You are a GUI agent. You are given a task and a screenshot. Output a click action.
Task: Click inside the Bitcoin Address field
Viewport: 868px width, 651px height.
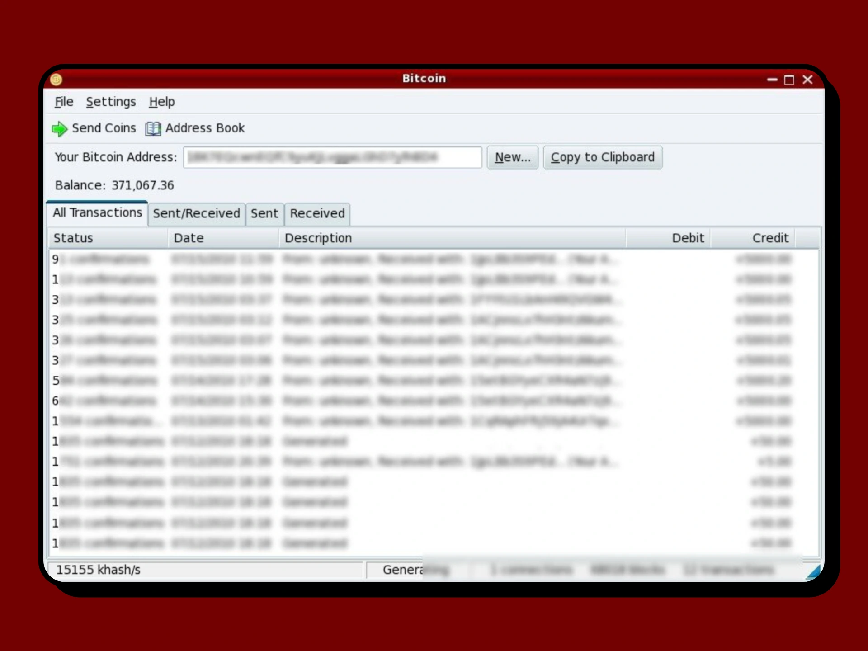coord(332,157)
